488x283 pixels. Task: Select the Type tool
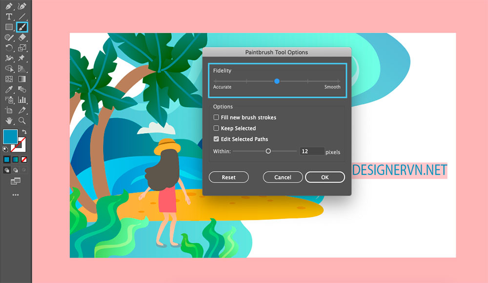[x=9, y=17]
